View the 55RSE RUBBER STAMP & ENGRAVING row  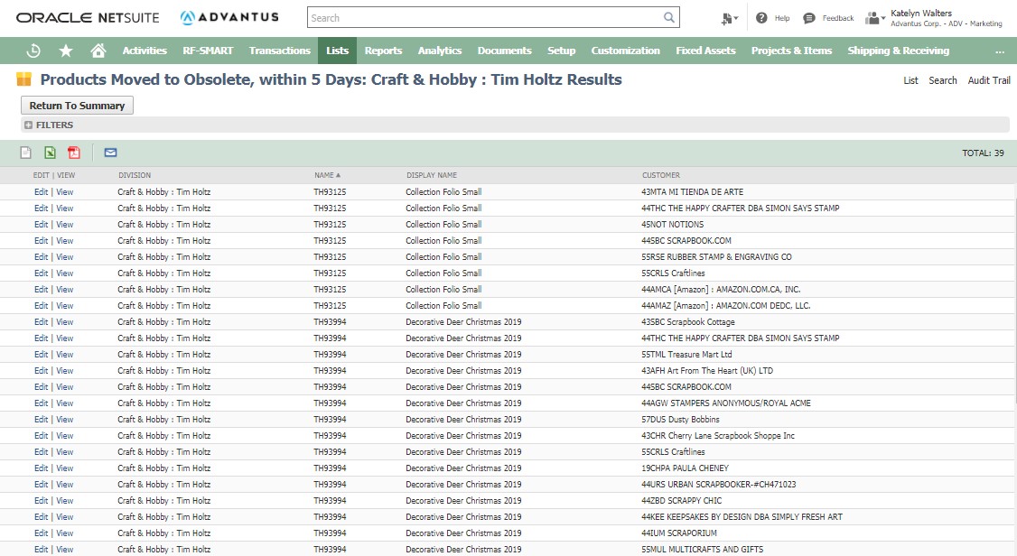65,256
